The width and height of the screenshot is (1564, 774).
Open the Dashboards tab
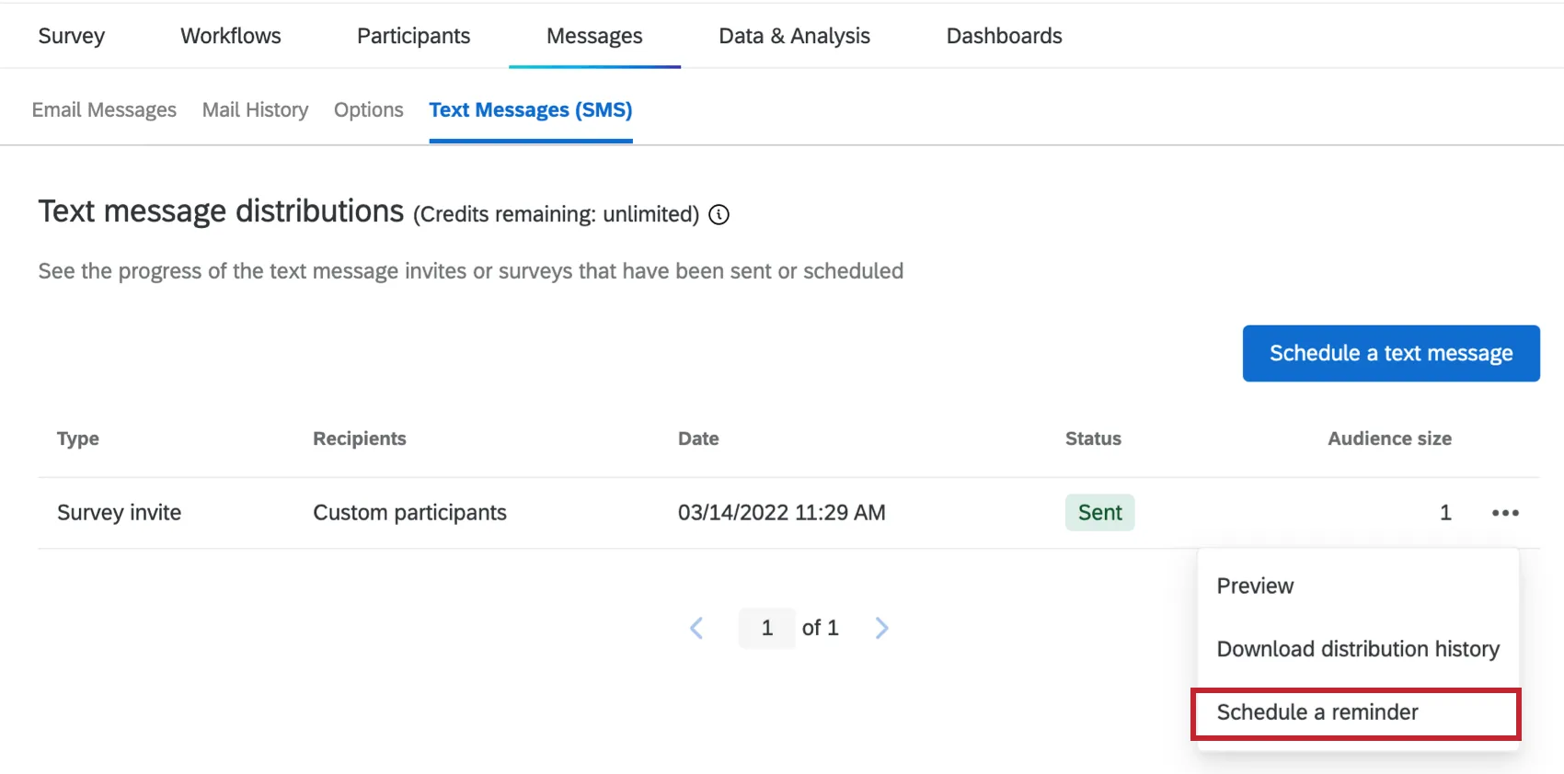point(1004,36)
